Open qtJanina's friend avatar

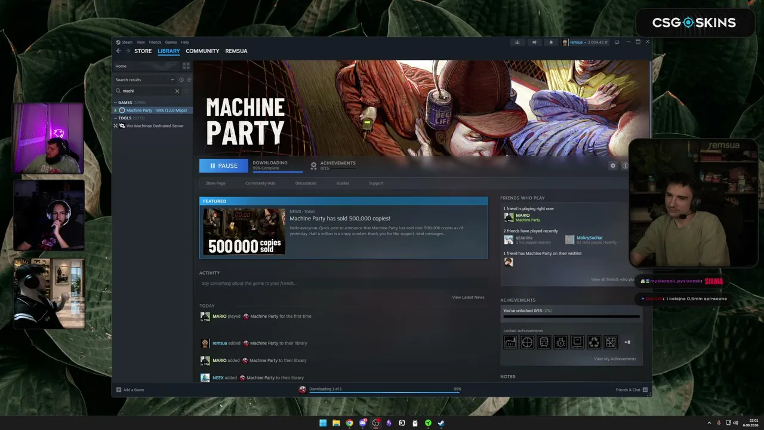tap(509, 239)
